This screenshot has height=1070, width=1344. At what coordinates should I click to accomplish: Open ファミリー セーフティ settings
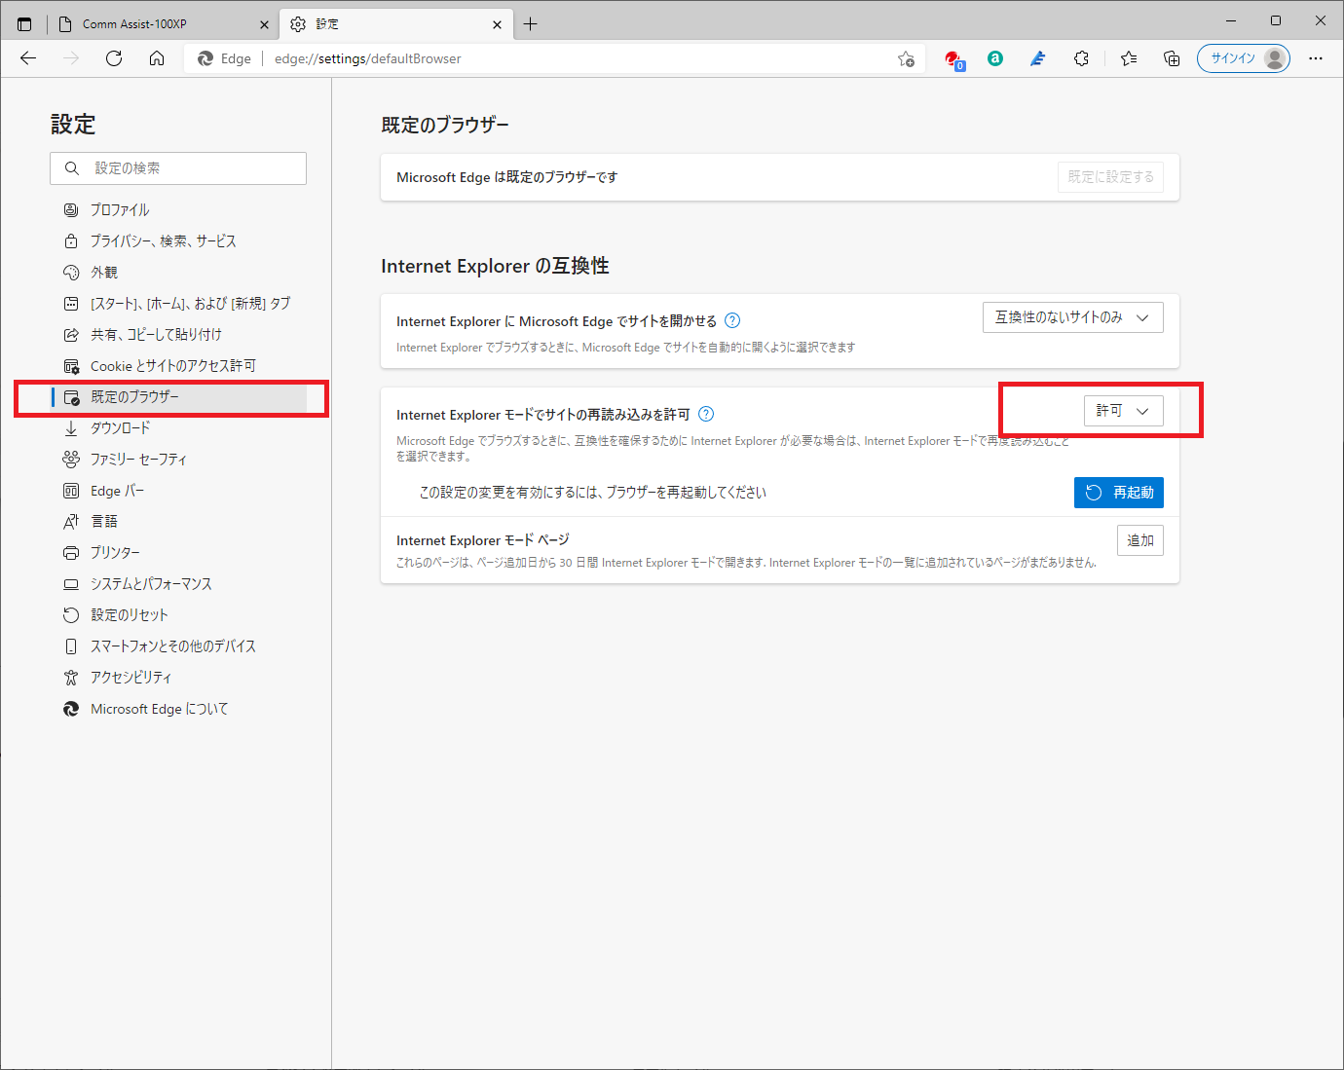click(x=178, y=460)
